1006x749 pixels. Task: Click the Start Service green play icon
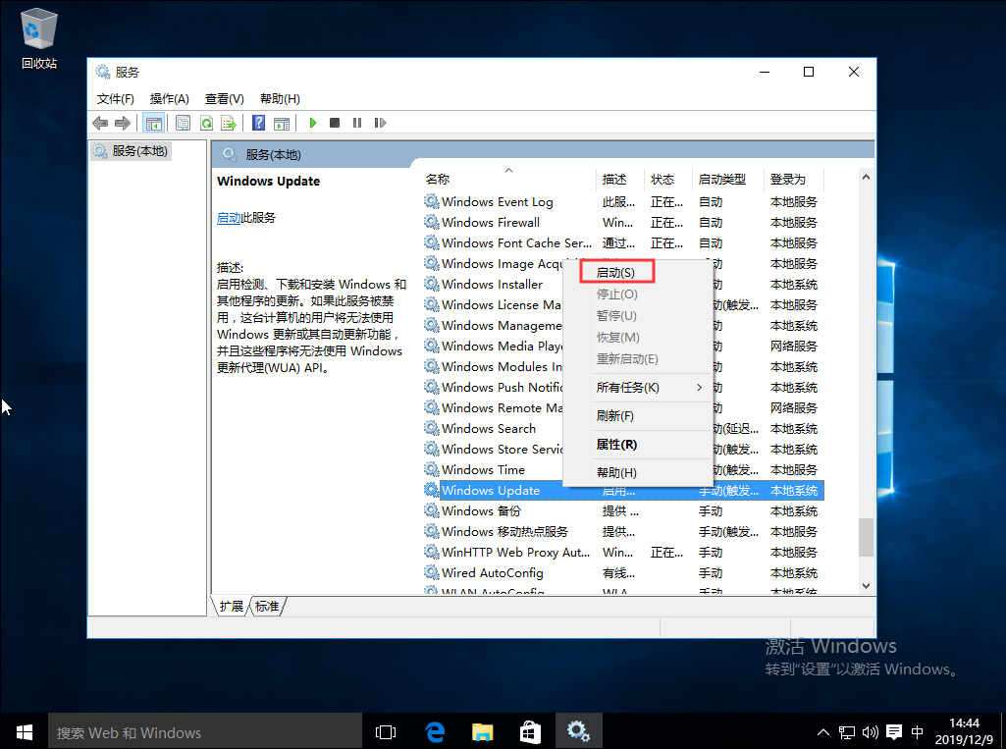[x=312, y=122]
